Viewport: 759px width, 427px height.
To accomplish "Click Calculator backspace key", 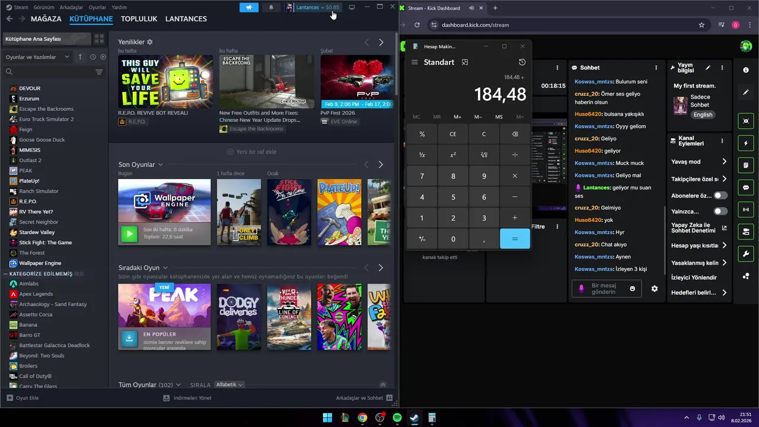I will [515, 134].
